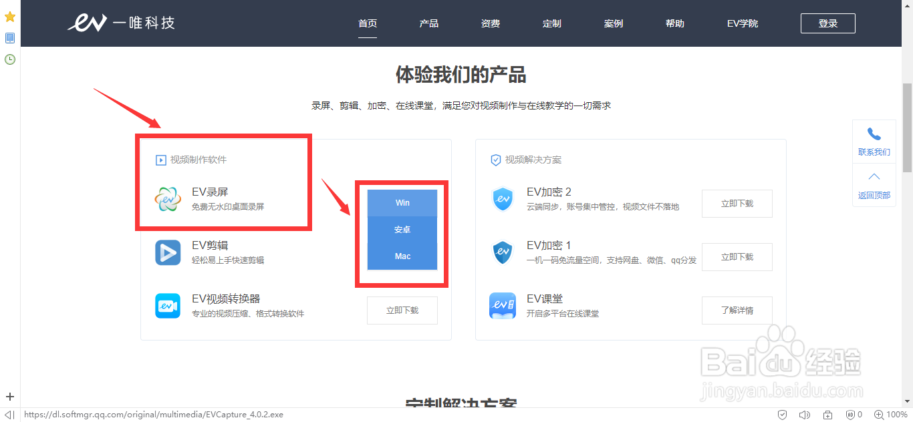Click 立即下载 for EV加密 1
This screenshot has height=422, width=913.
(737, 257)
